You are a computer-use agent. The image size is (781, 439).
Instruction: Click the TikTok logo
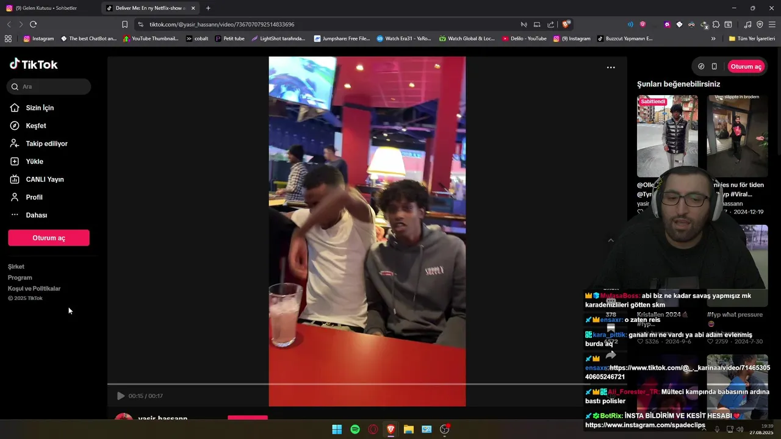click(34, 64)
